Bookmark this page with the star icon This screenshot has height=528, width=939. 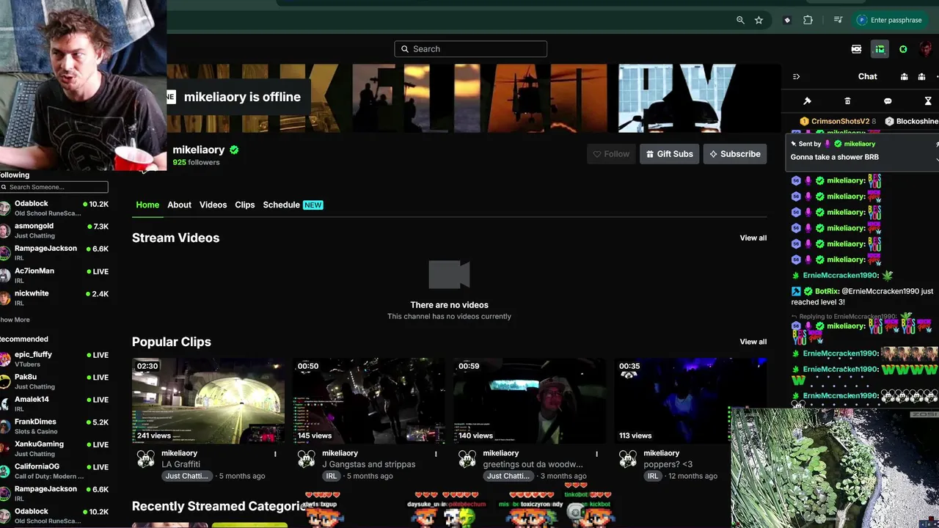[x=759, y=21]
